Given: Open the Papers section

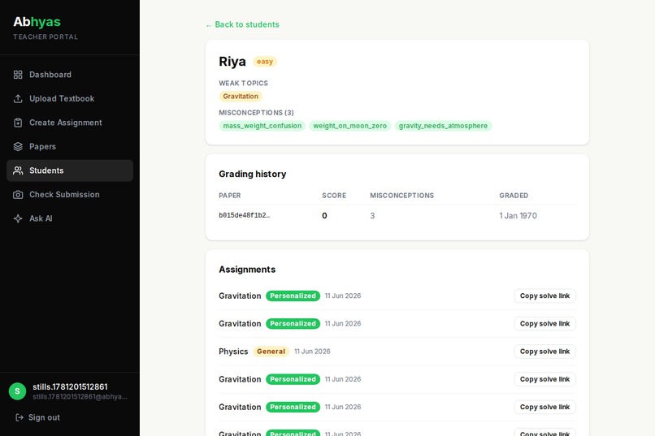Looking at the screenshot, I should coord(70,146).
